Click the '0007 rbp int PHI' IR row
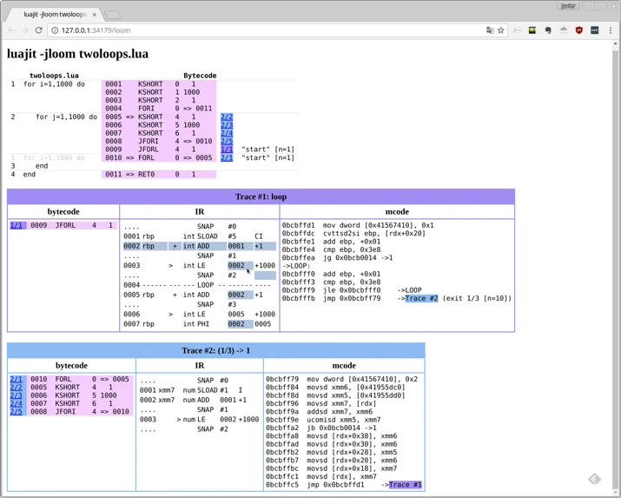621x498 pixels. pos(200,324)
